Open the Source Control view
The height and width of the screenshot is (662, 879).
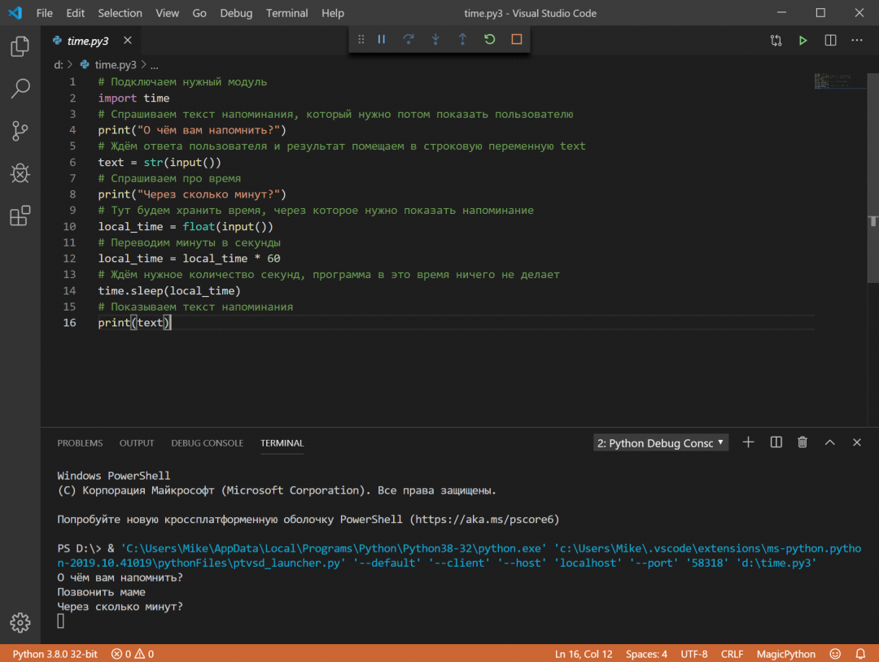pos(20,131)
